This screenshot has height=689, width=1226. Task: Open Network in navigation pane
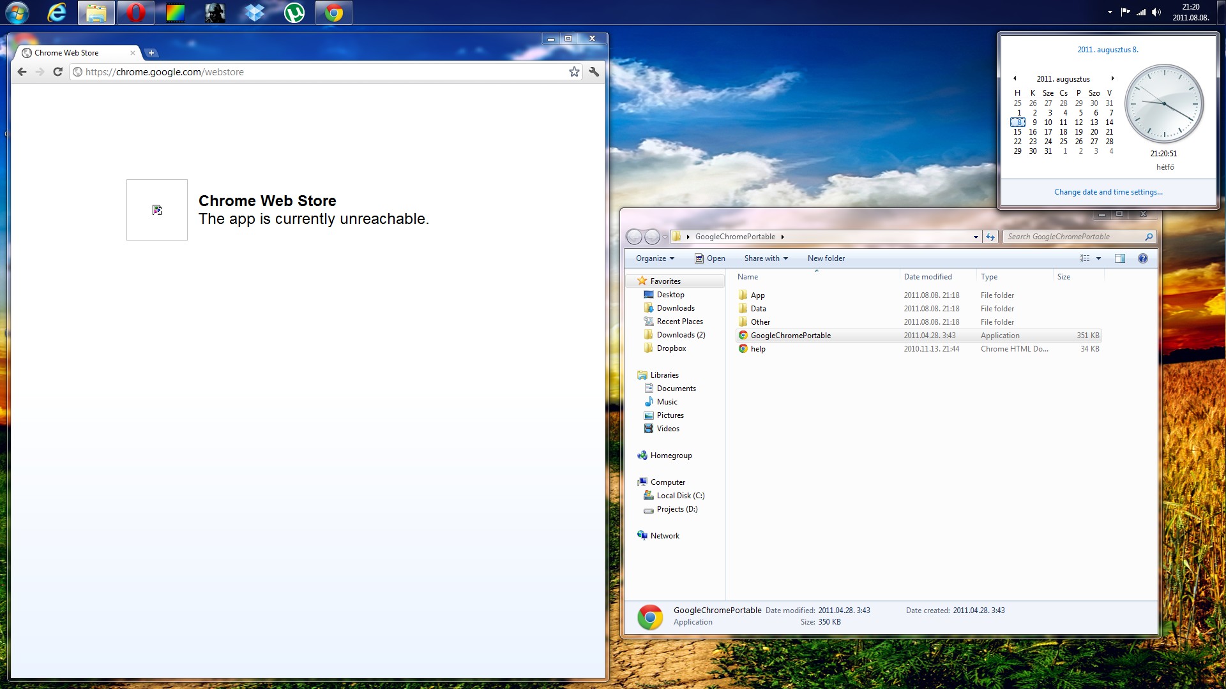point(664,536)
